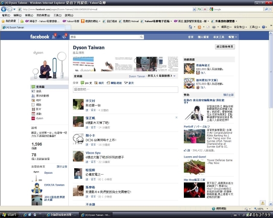
Task: Open Facebook messages icon
Action: (x=59, y=37)
